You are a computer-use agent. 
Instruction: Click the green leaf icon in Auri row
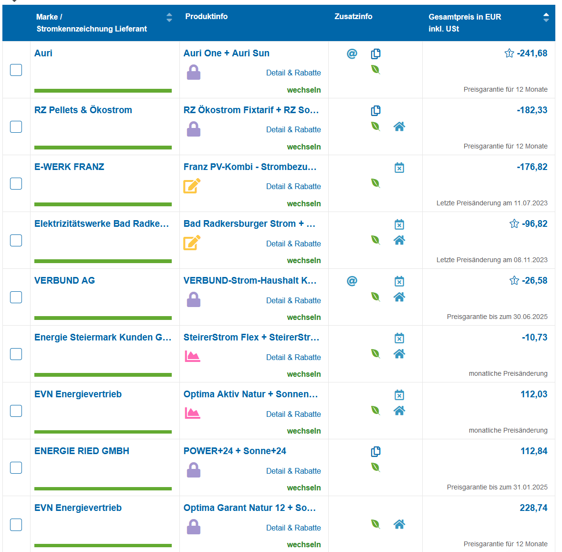coord(375,70)
